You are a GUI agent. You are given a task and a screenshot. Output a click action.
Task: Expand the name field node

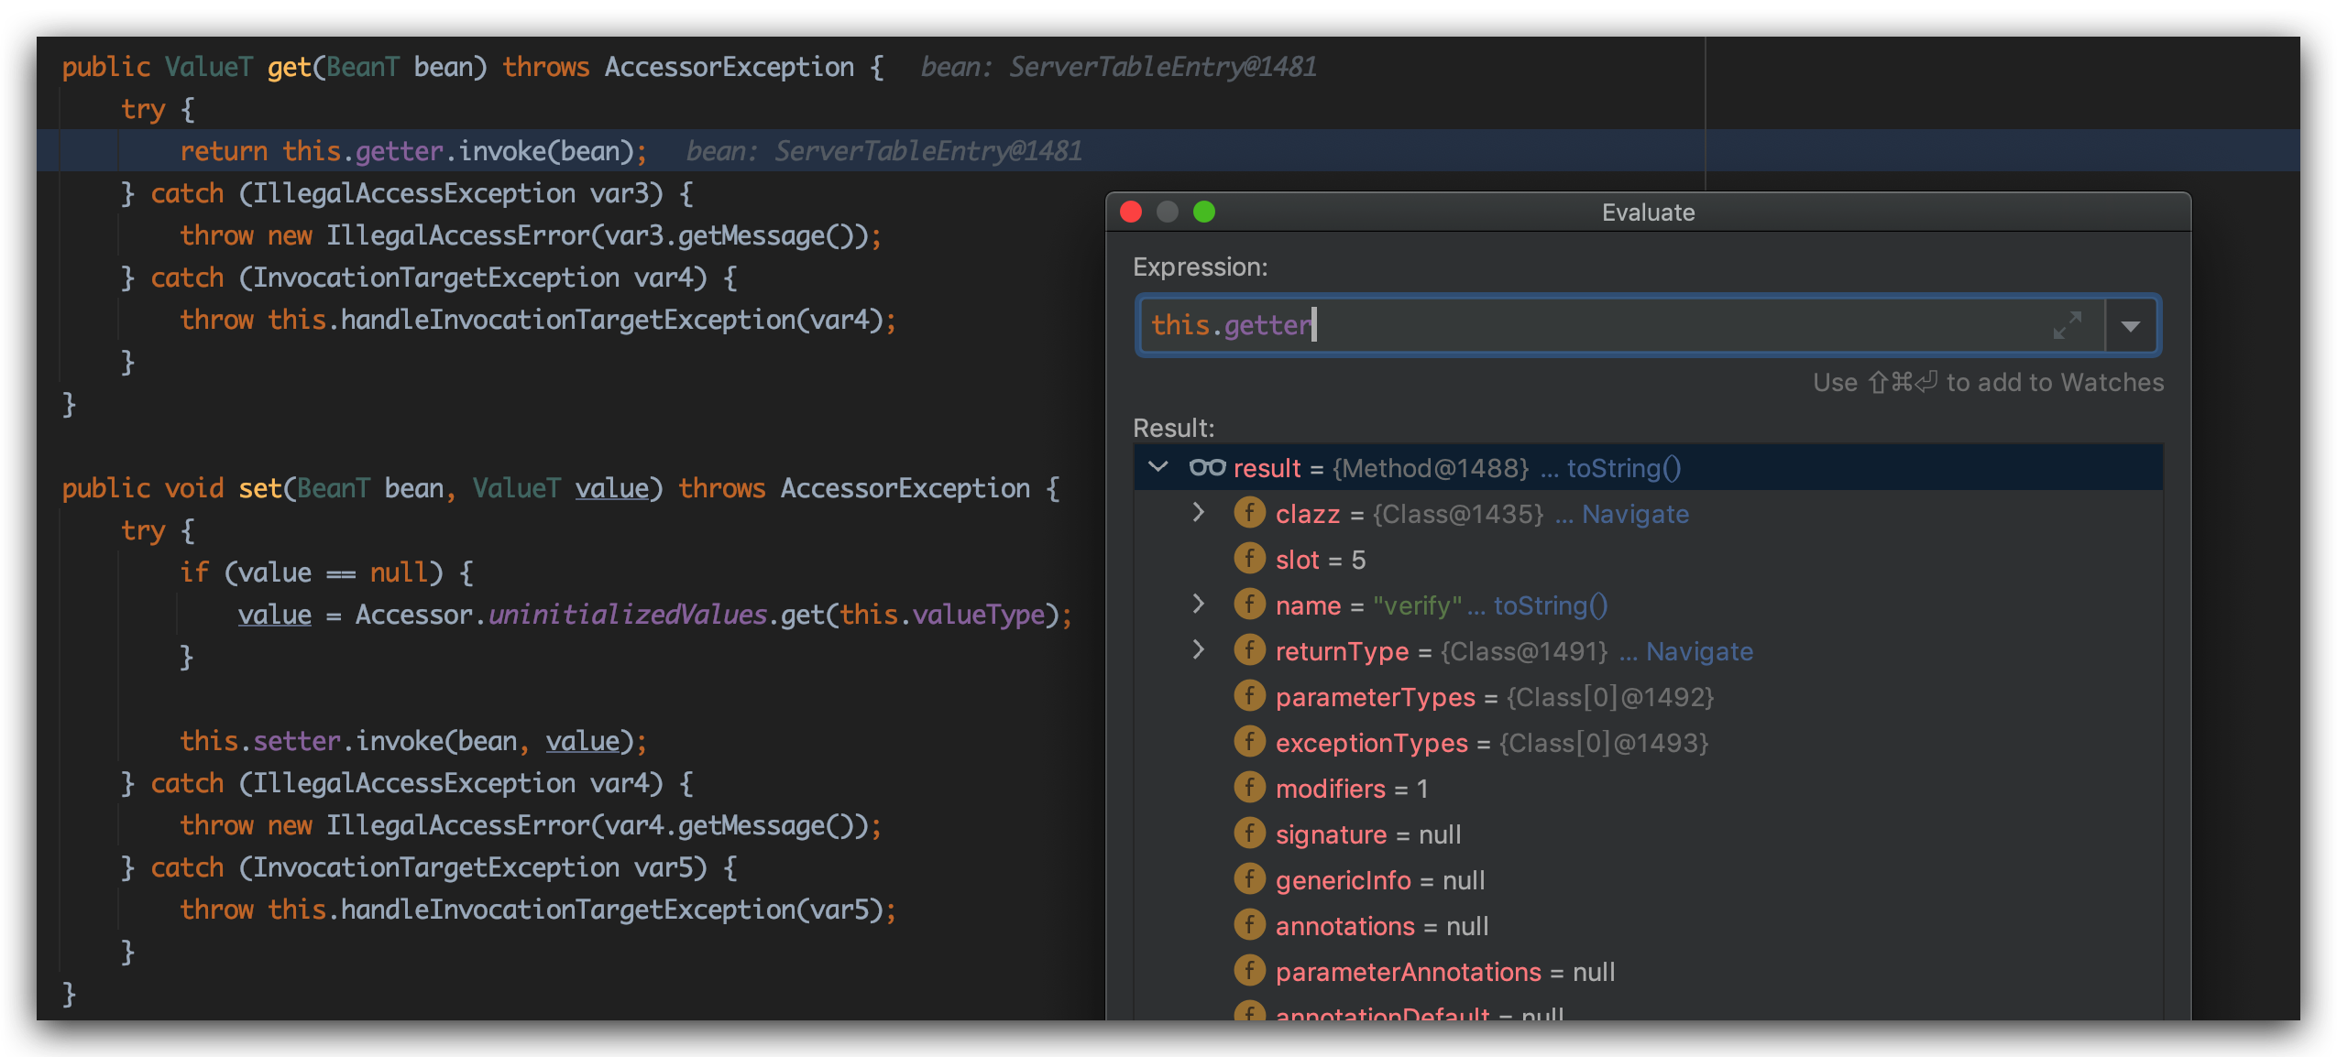(x=1198, y=604)
